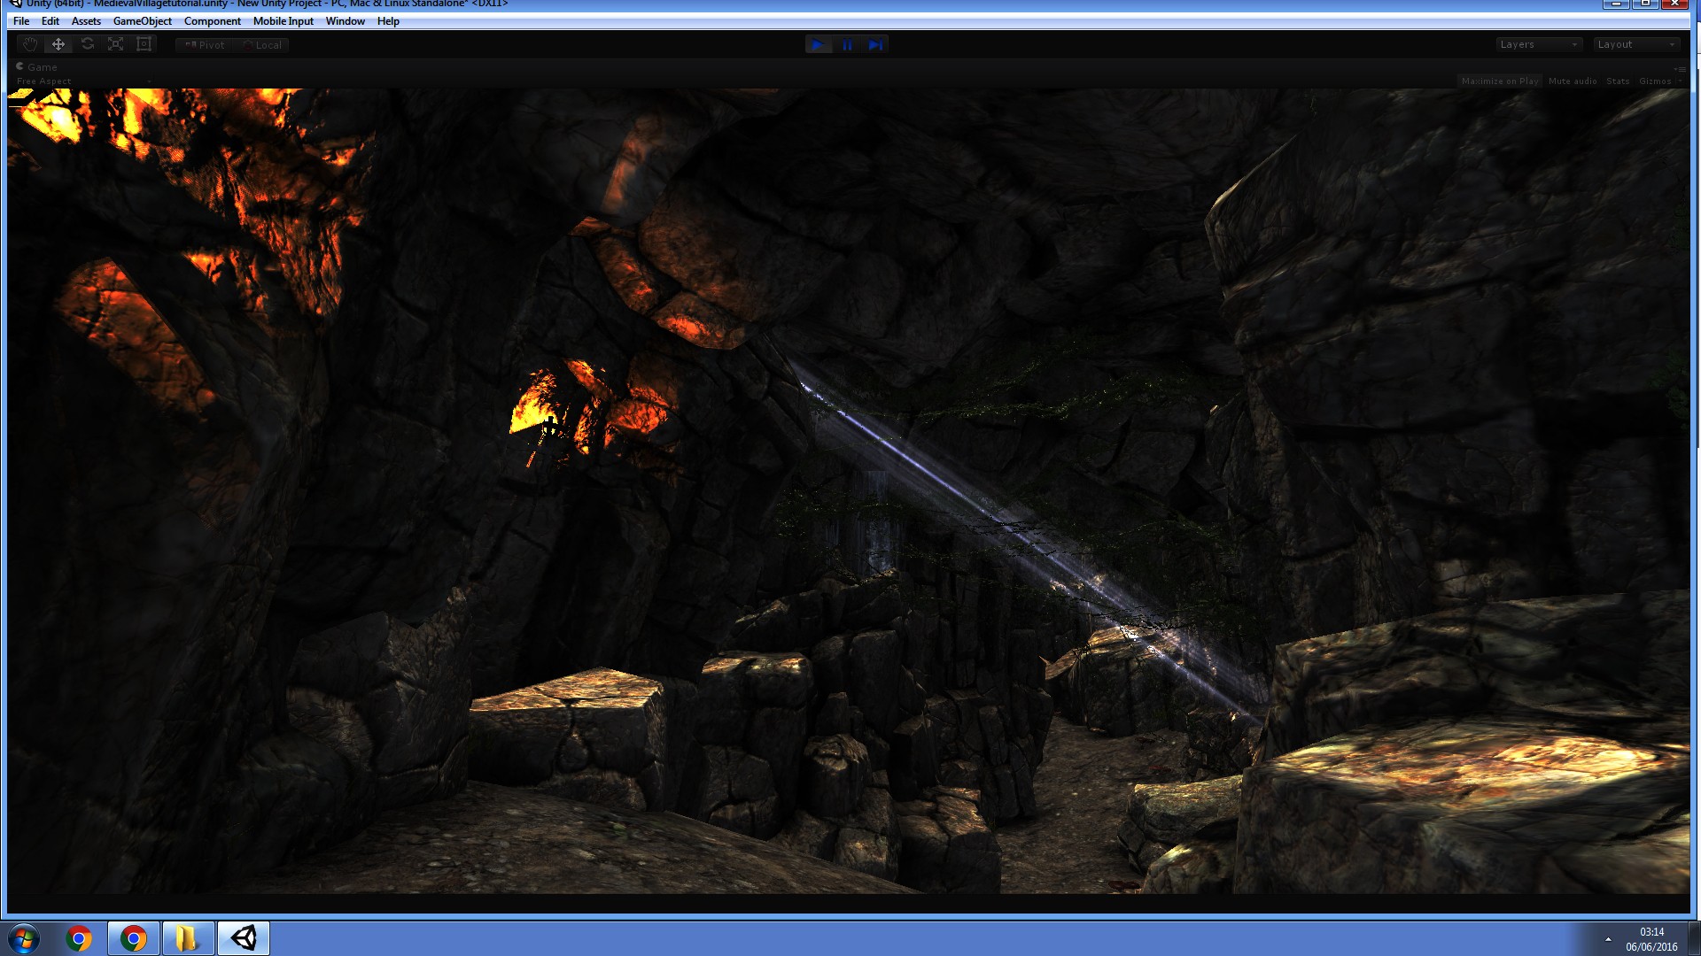1701x956 pixels.
Task: Select the Scale tool
Action: tap(115, 44)
